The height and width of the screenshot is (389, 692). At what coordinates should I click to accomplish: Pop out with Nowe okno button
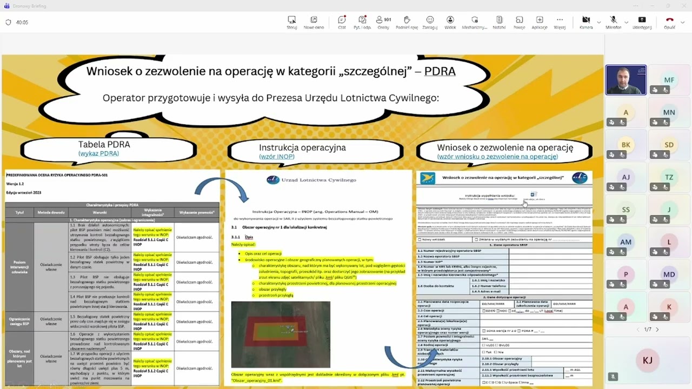314,22
